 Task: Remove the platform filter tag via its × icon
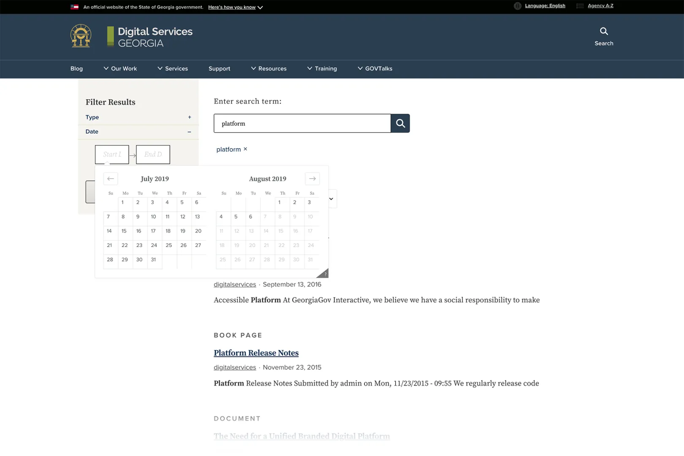point(245,149)
